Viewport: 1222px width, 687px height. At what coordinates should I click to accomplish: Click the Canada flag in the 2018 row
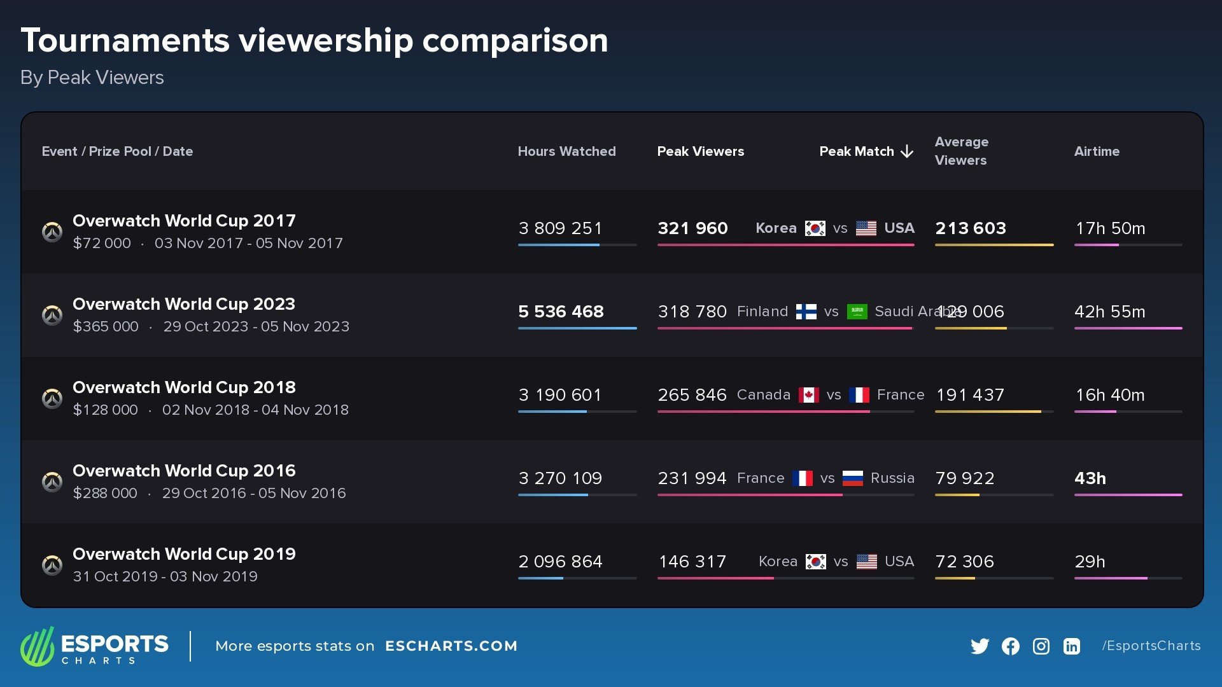[808, 395]
